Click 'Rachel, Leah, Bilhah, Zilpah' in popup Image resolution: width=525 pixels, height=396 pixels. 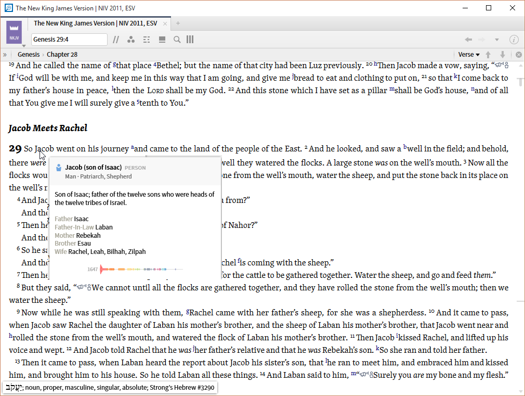click(107, 251)
